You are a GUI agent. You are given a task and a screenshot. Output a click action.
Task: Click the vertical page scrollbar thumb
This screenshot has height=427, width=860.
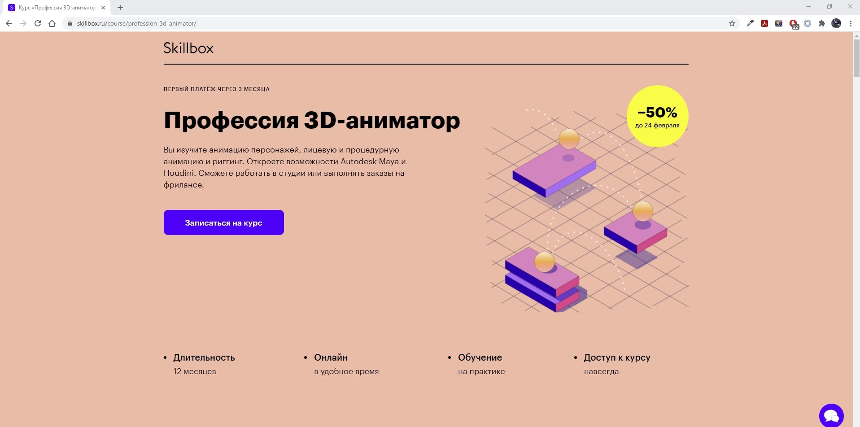[x=856, y=58]
